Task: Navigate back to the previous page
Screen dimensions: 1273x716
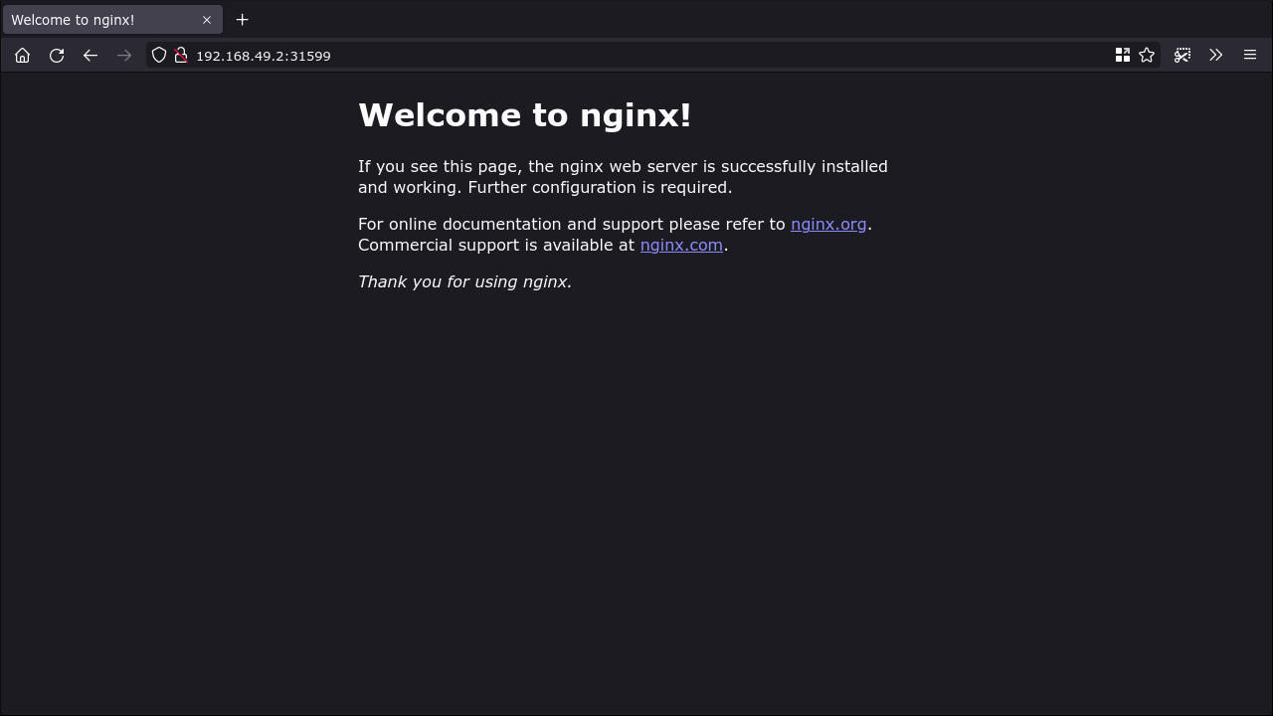Action: pyautogui.click(x=91, y=56)
